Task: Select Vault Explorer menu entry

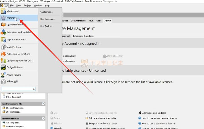Action: [19, 47]
